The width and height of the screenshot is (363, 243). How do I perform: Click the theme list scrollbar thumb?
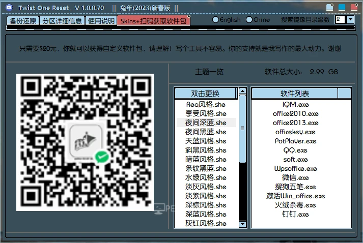click(242, 129)
